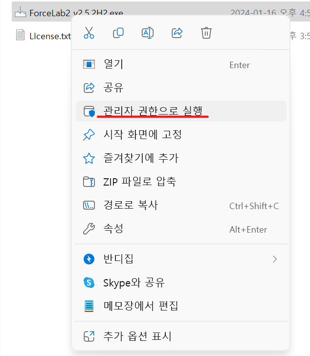The height and width of the screenshot is (356, 310).
Task: Click the Cut scissors icon
Action: [89, 33]
